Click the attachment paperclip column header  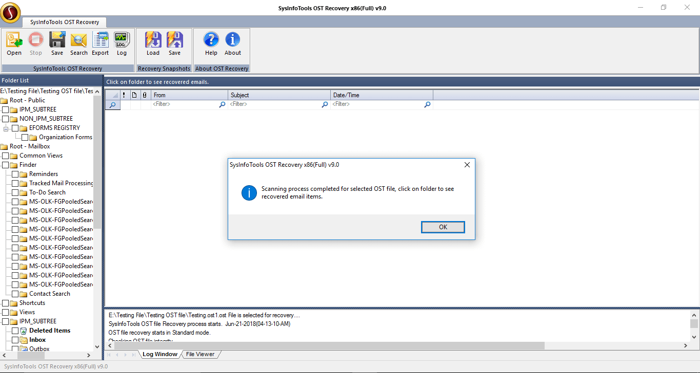point(145,95)
